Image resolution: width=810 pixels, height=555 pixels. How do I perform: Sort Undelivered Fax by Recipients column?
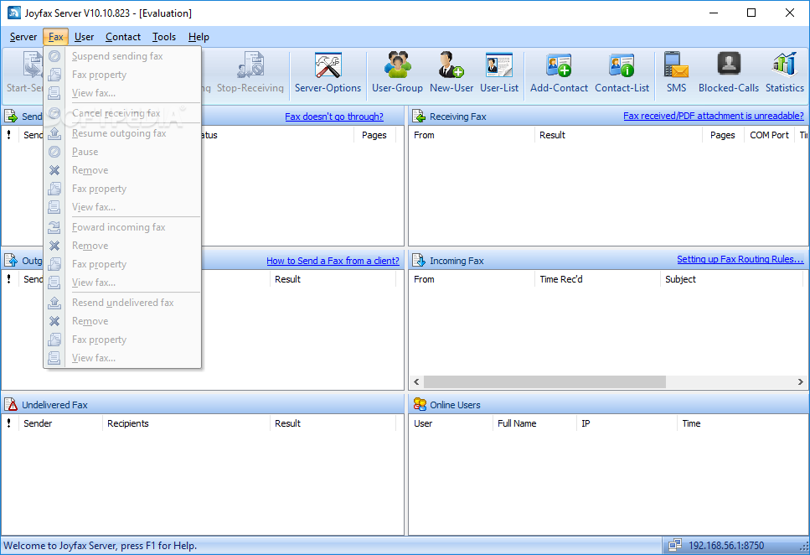click(185, 423)
